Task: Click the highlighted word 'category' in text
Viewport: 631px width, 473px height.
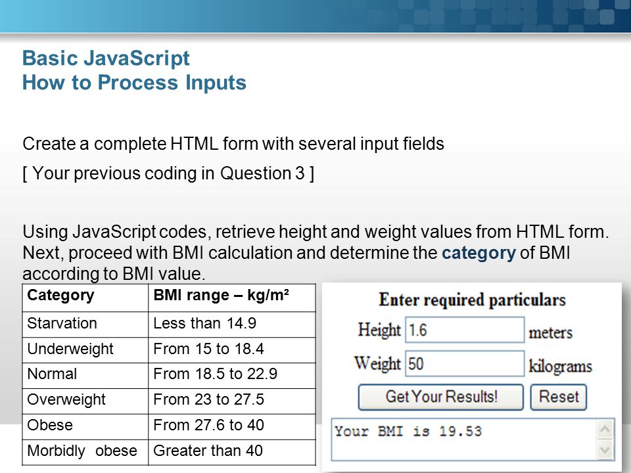Action: [479, 253]
